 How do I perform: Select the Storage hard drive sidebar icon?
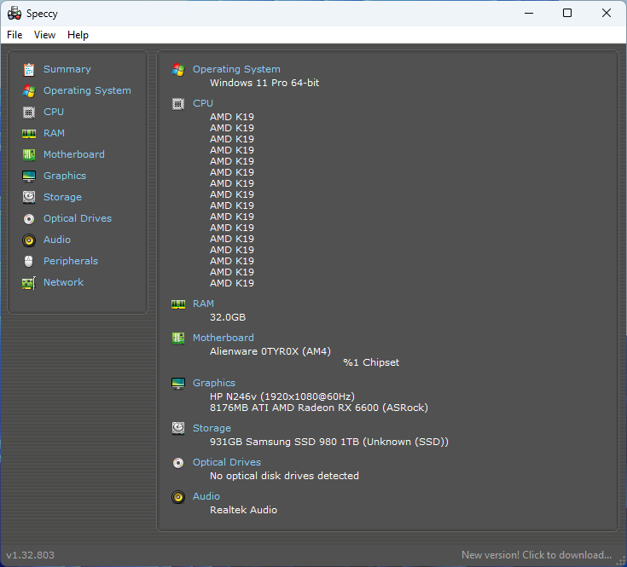29,197
